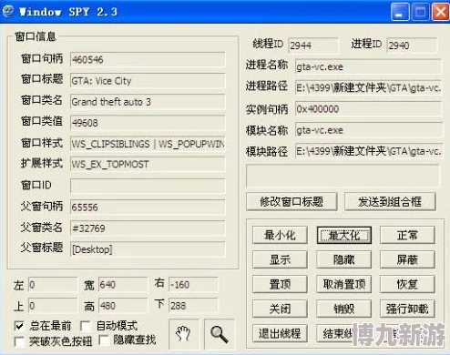This screenshot has height=355, width=450.
Task: Click the 窗口样式 field WS_CLIPSIBLINGS
Action: coord(148,144)
